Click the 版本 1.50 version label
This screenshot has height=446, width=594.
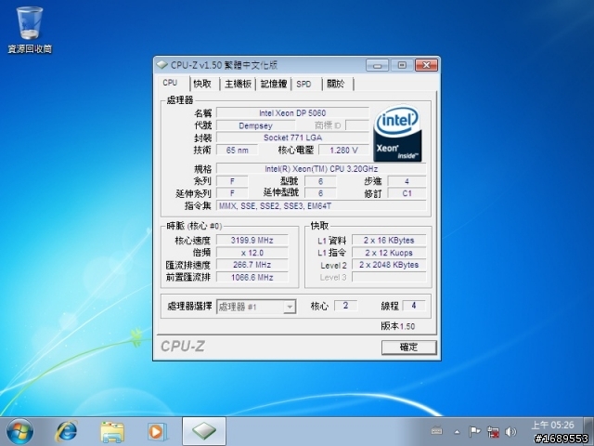(x=398, y=326)
